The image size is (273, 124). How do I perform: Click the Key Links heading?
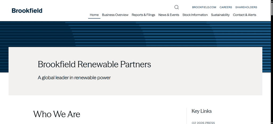[202, 111]
